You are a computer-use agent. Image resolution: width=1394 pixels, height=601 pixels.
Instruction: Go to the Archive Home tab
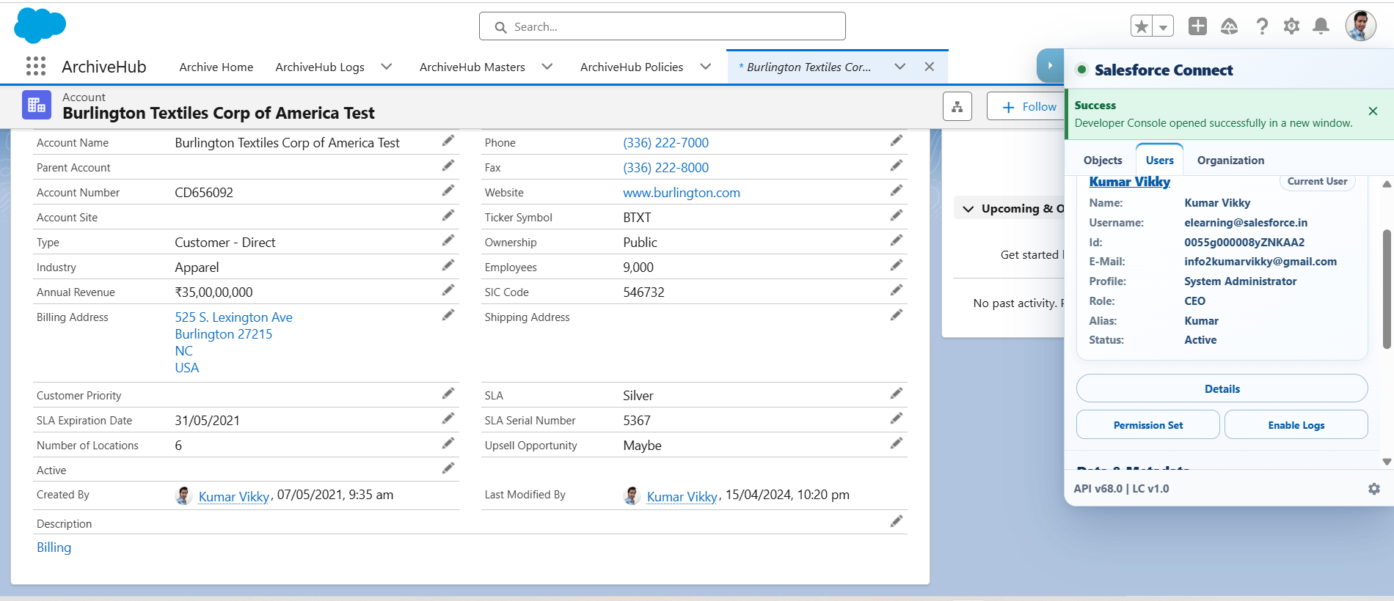tap(216, 67)
